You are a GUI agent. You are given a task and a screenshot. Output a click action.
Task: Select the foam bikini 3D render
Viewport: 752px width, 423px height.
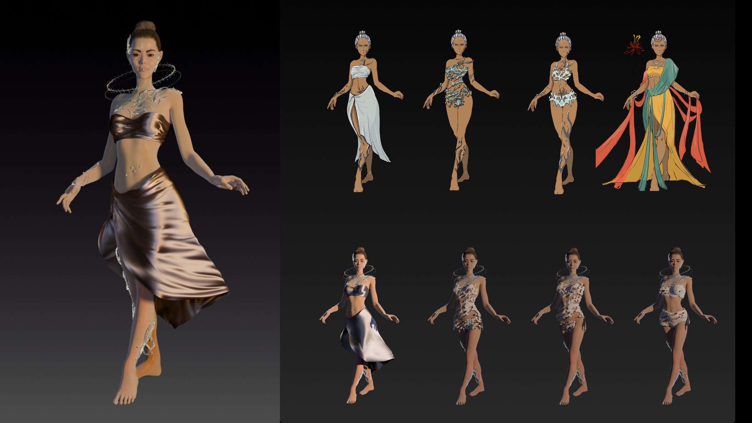(x=675, y=326)
